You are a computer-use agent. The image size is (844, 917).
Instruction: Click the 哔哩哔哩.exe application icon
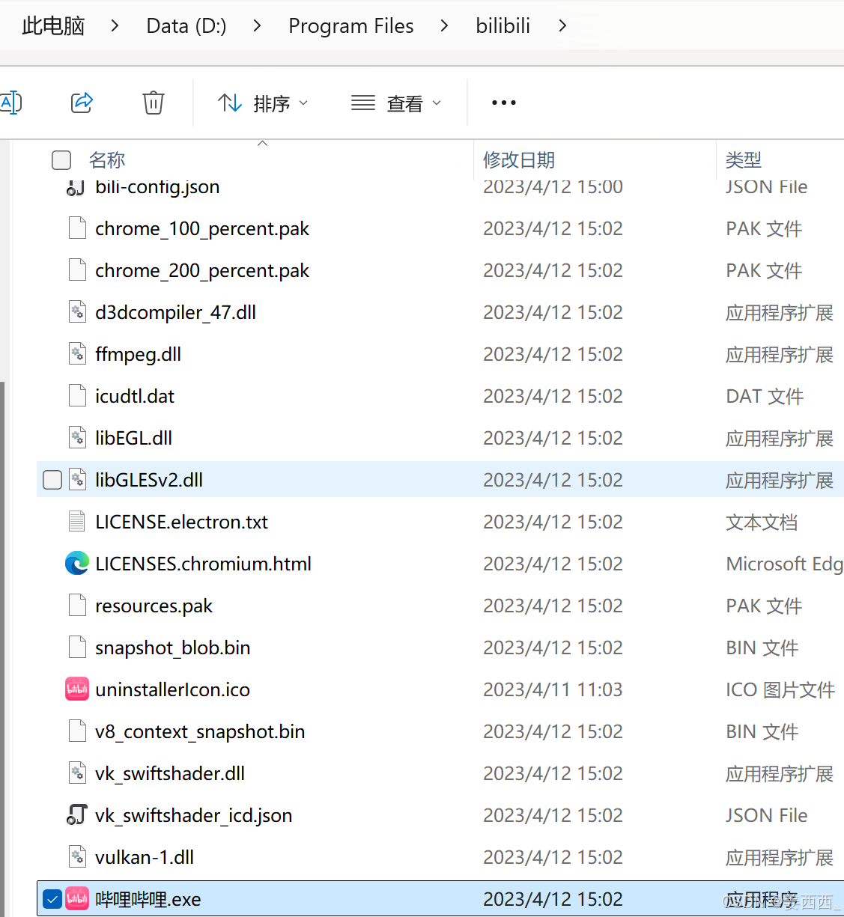coord(77,899)
